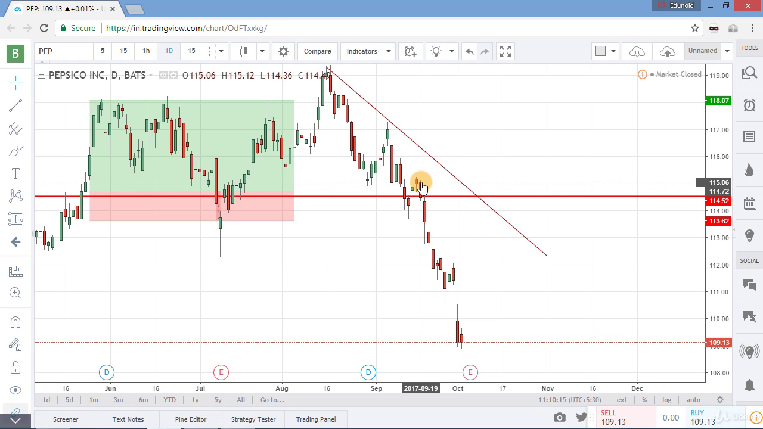Toggle the auto scale option
The image size is (763, 429).
pyautogui.click(x=693, y=400)
